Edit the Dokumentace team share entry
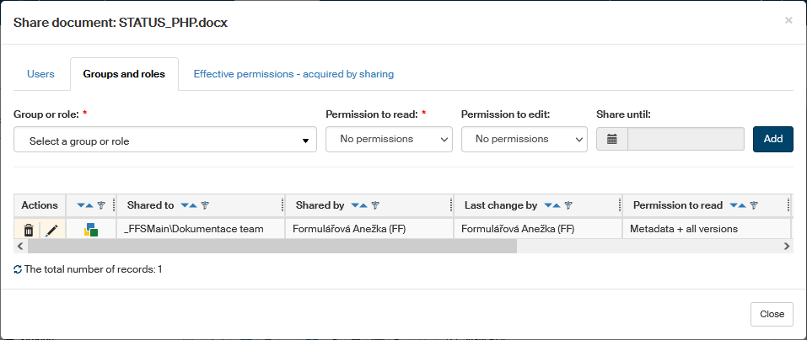 [51, 230]
